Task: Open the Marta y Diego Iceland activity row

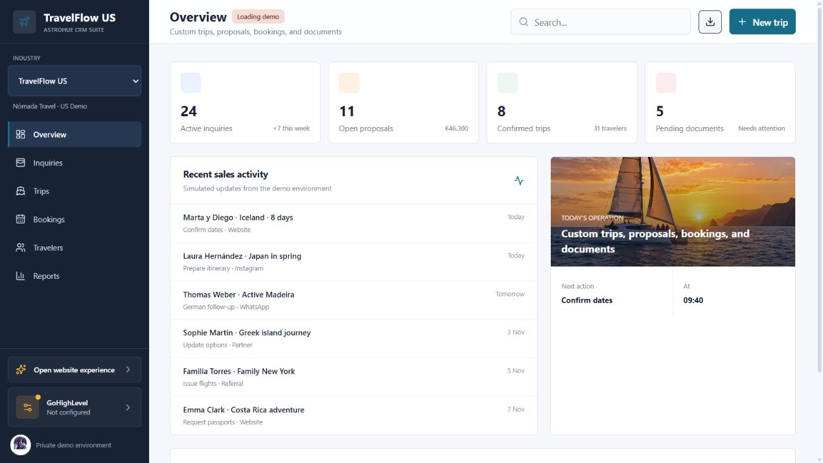Action: coord(354,223)
